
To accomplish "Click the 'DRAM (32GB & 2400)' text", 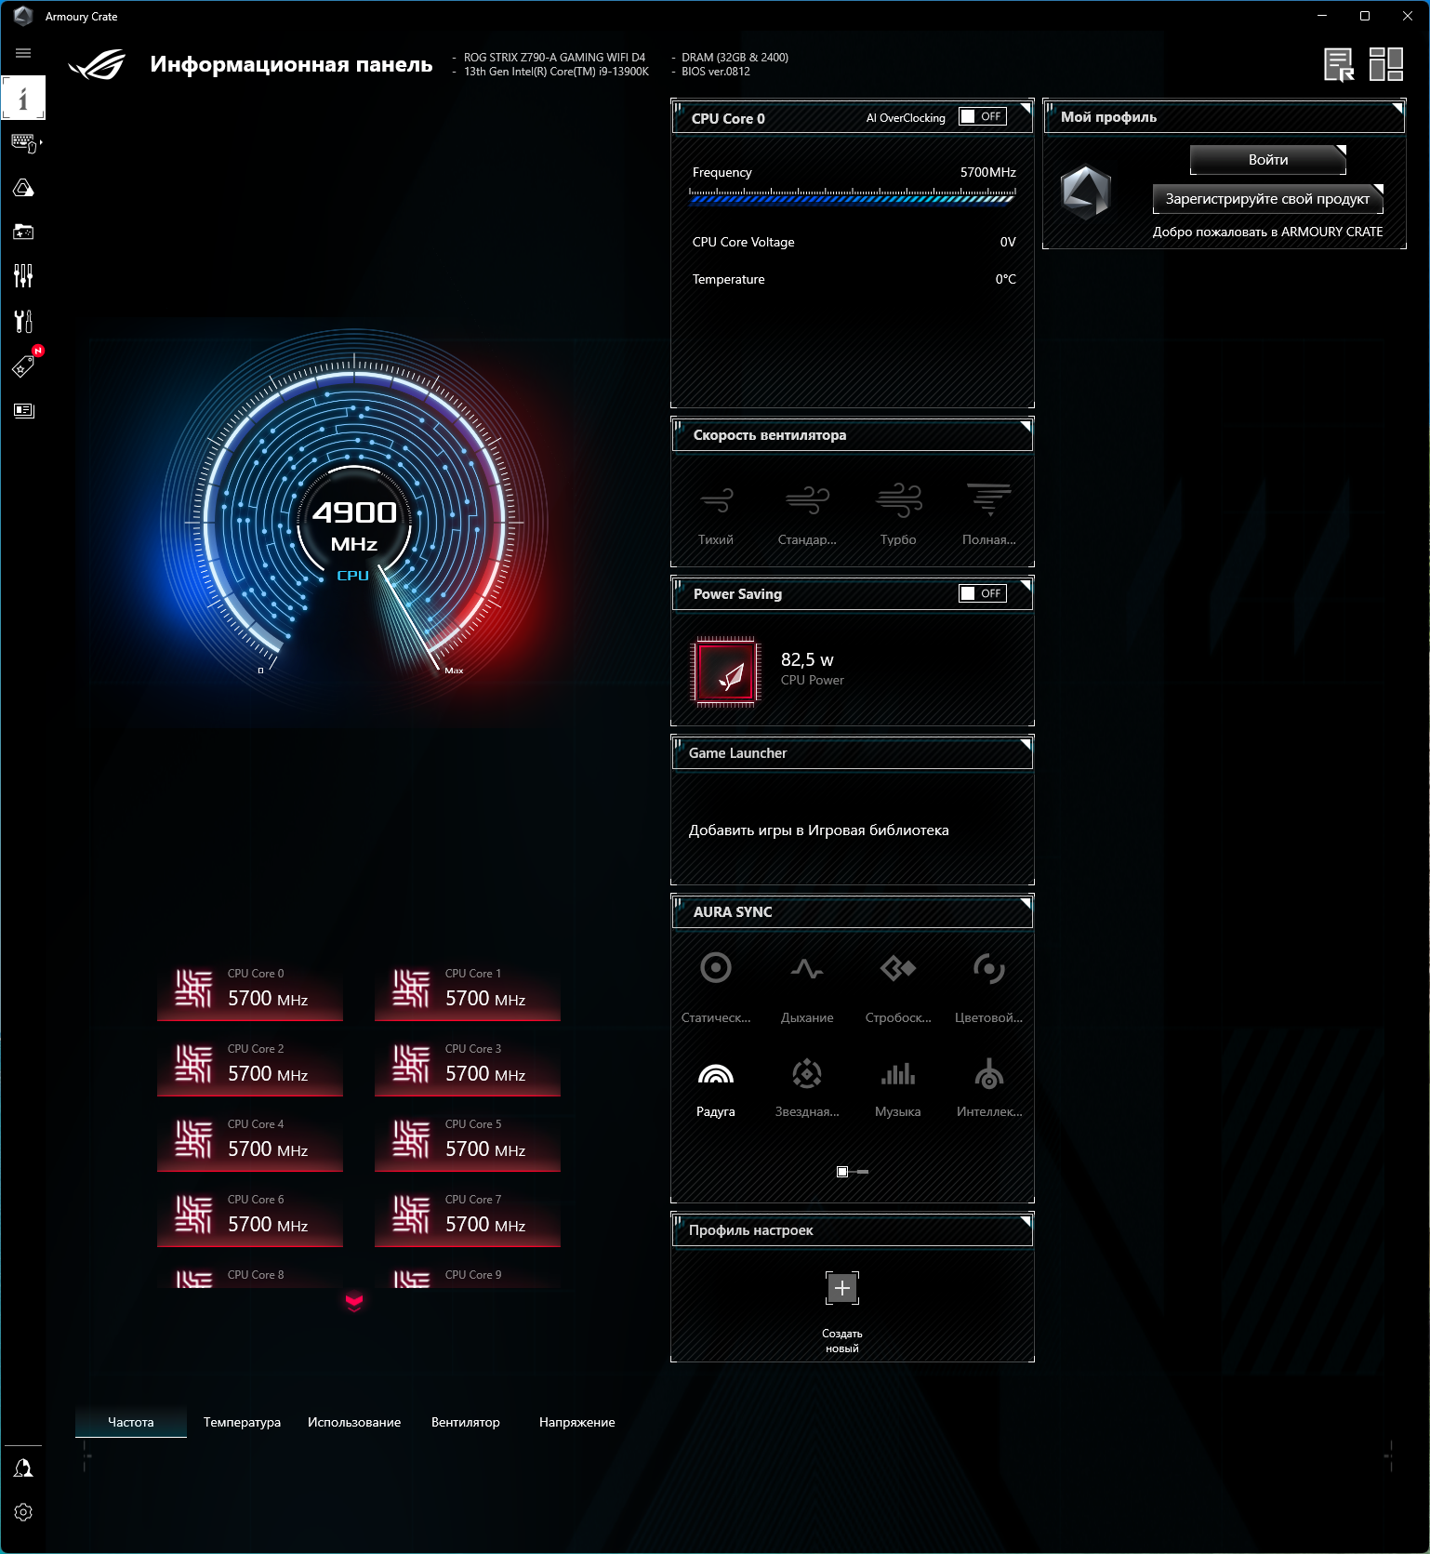I will [x=735, y=58].
